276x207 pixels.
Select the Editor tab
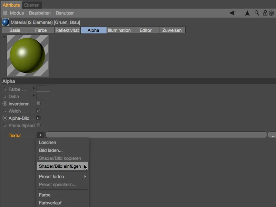(x=146, y=30)
